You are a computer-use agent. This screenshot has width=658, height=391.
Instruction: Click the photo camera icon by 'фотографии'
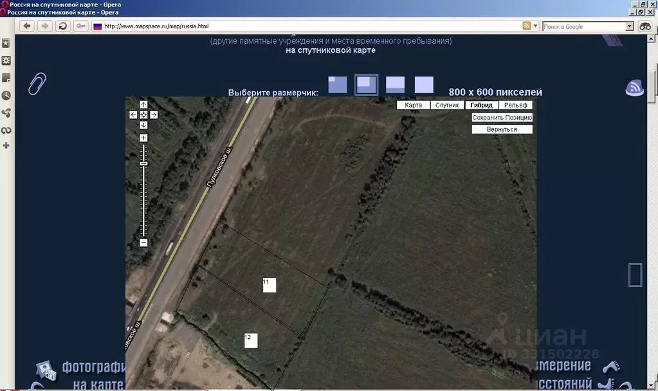[x=46, y=371]
